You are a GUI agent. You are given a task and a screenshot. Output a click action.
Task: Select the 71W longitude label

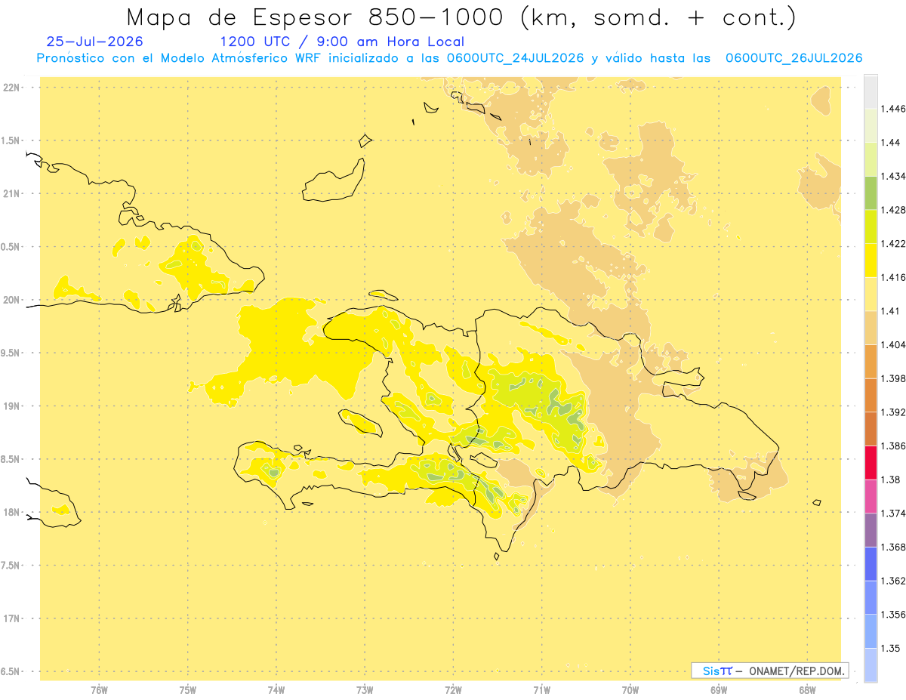coord(541,690)
